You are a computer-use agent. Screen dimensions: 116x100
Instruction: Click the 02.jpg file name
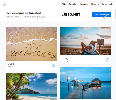click(x=65, y=58)
